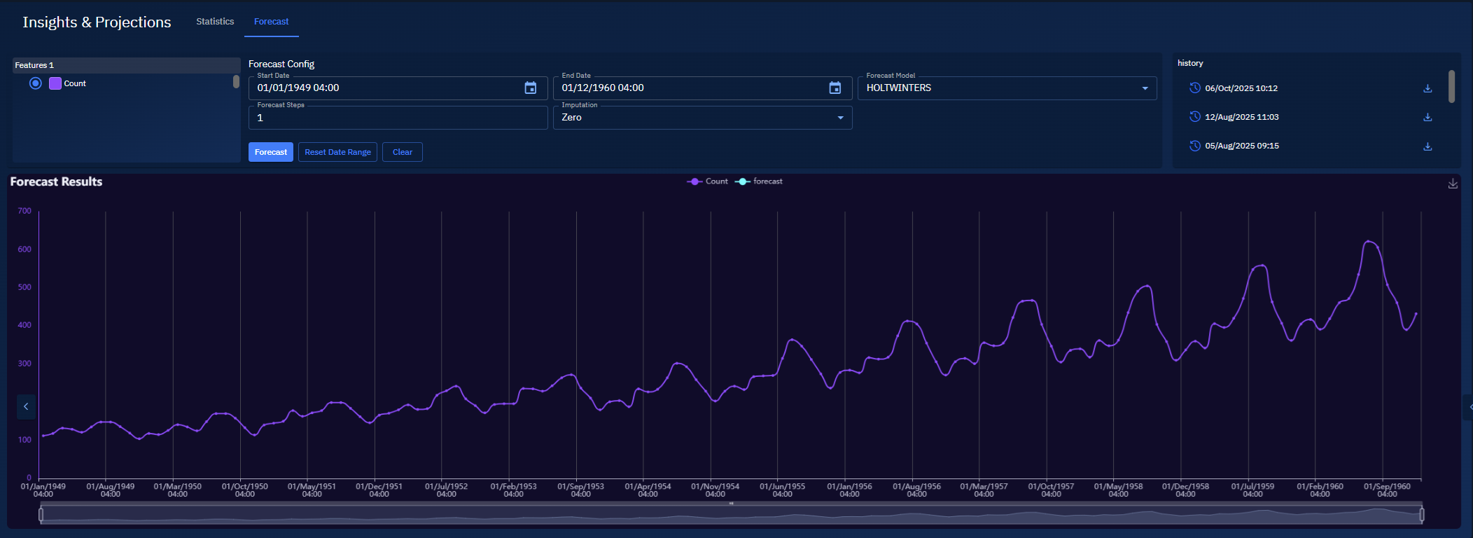The height and width of the screenshot is (538, 1473).
Task: Expand the right side collapsed panel
Action: point(1469,407)
